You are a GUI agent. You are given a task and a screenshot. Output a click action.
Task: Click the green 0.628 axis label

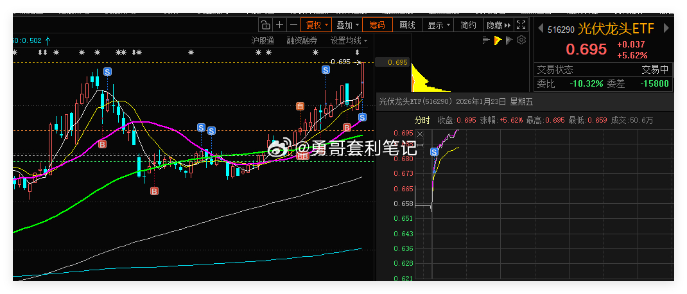point(404,263)
